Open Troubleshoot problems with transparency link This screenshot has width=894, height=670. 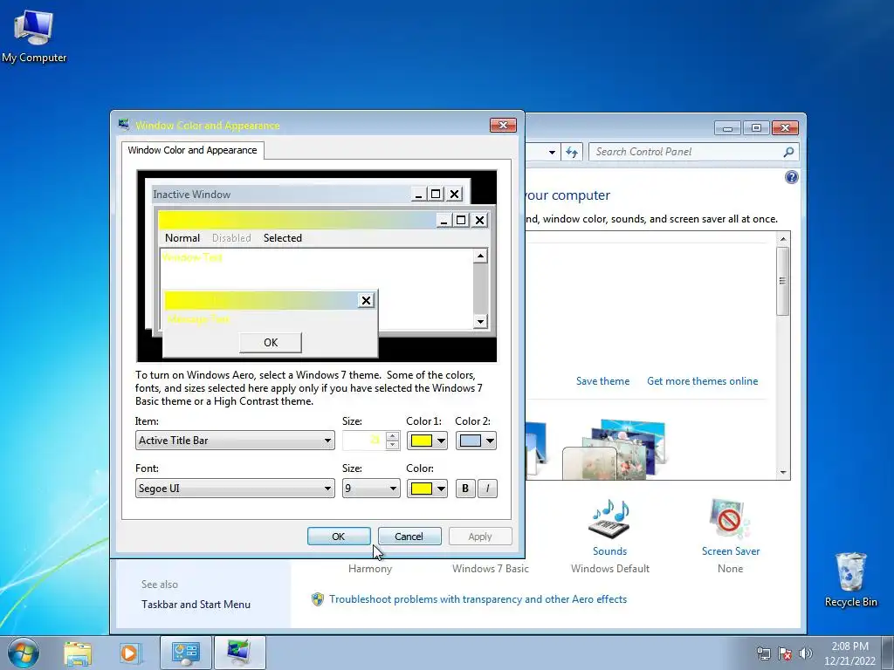478,599
